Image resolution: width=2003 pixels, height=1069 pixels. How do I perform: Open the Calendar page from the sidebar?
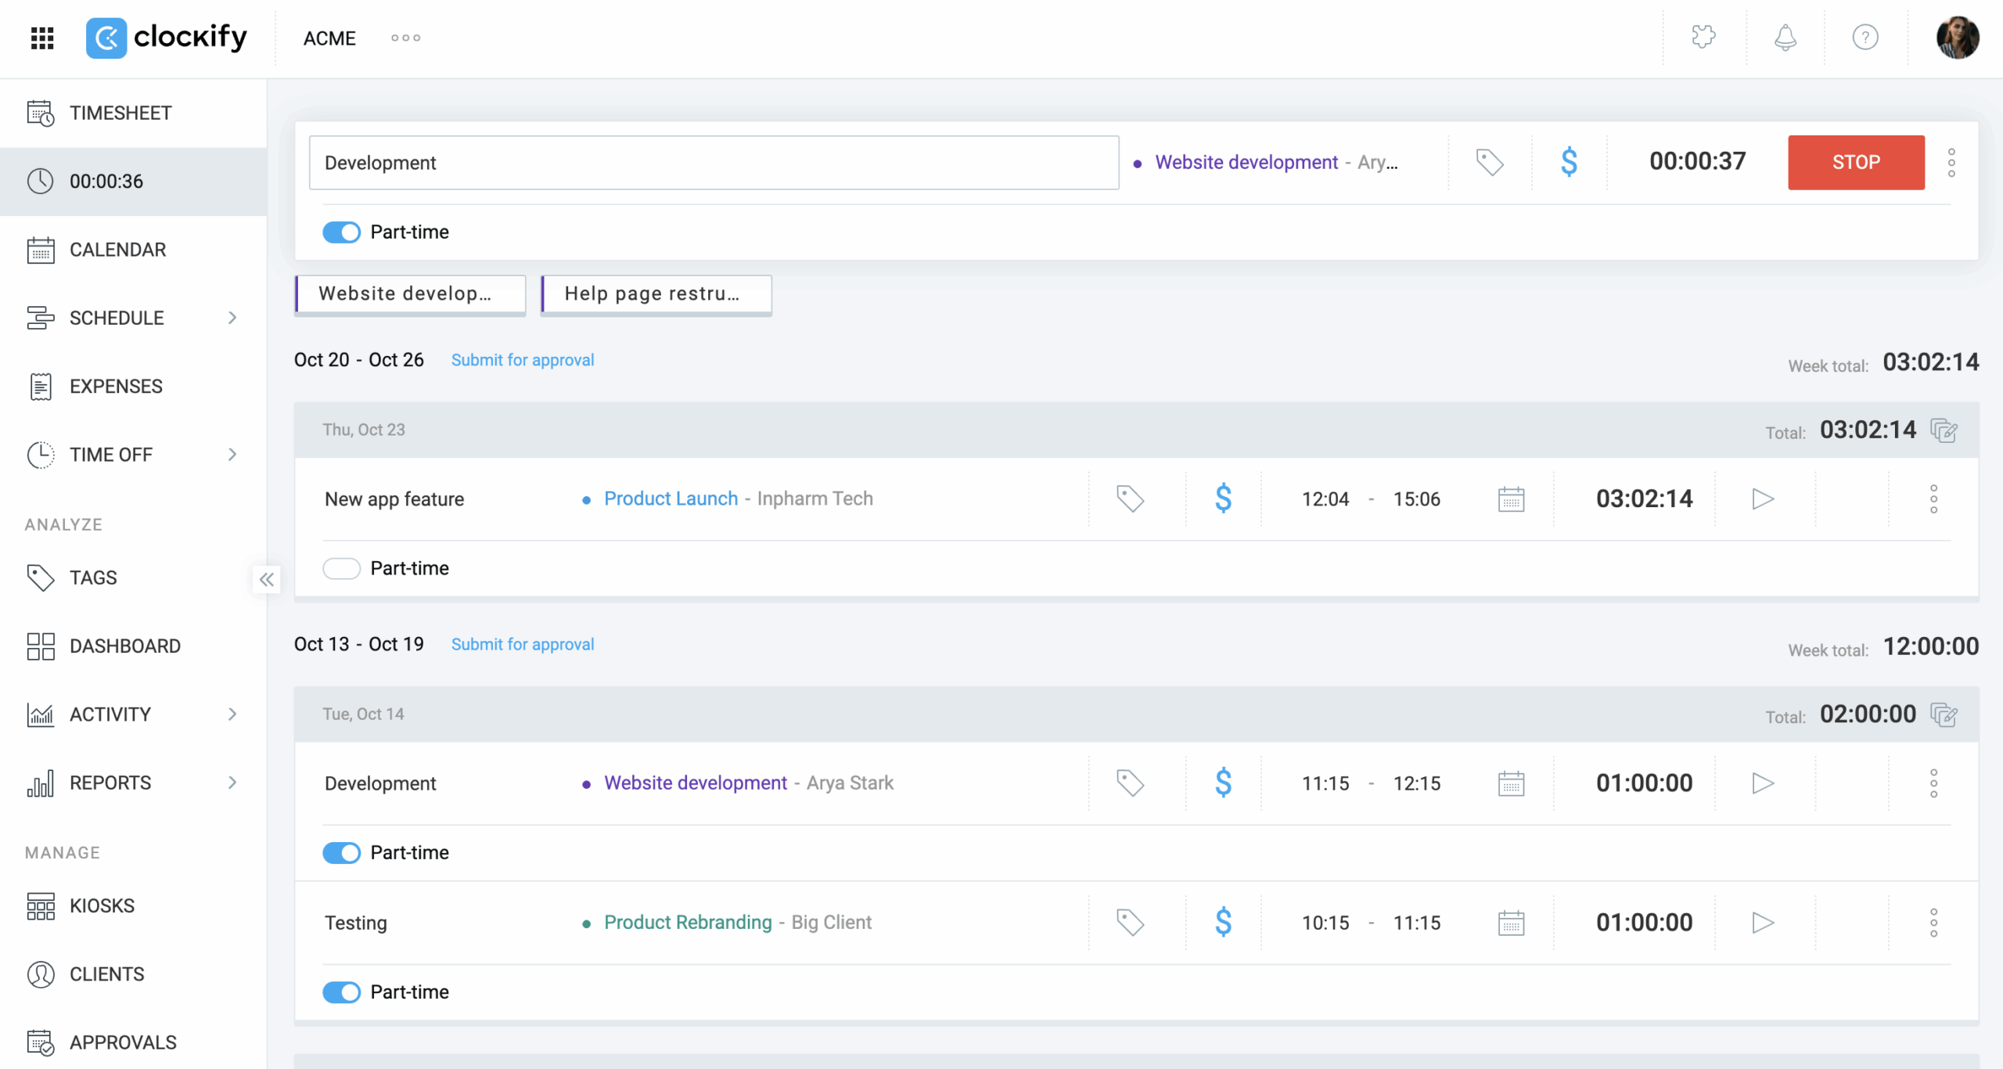[117, 250]
